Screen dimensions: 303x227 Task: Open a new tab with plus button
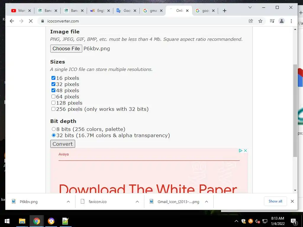tap(224, 11)
